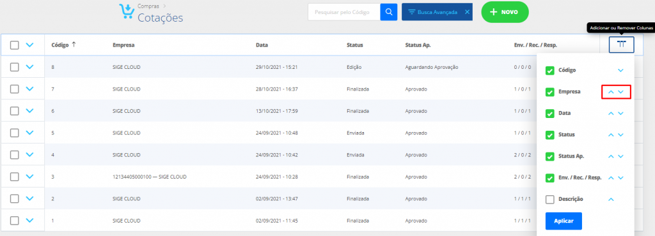Select checkbox for quotation 8
The height and width of the screenshot is (236, 655).
(x=15, y=66)
